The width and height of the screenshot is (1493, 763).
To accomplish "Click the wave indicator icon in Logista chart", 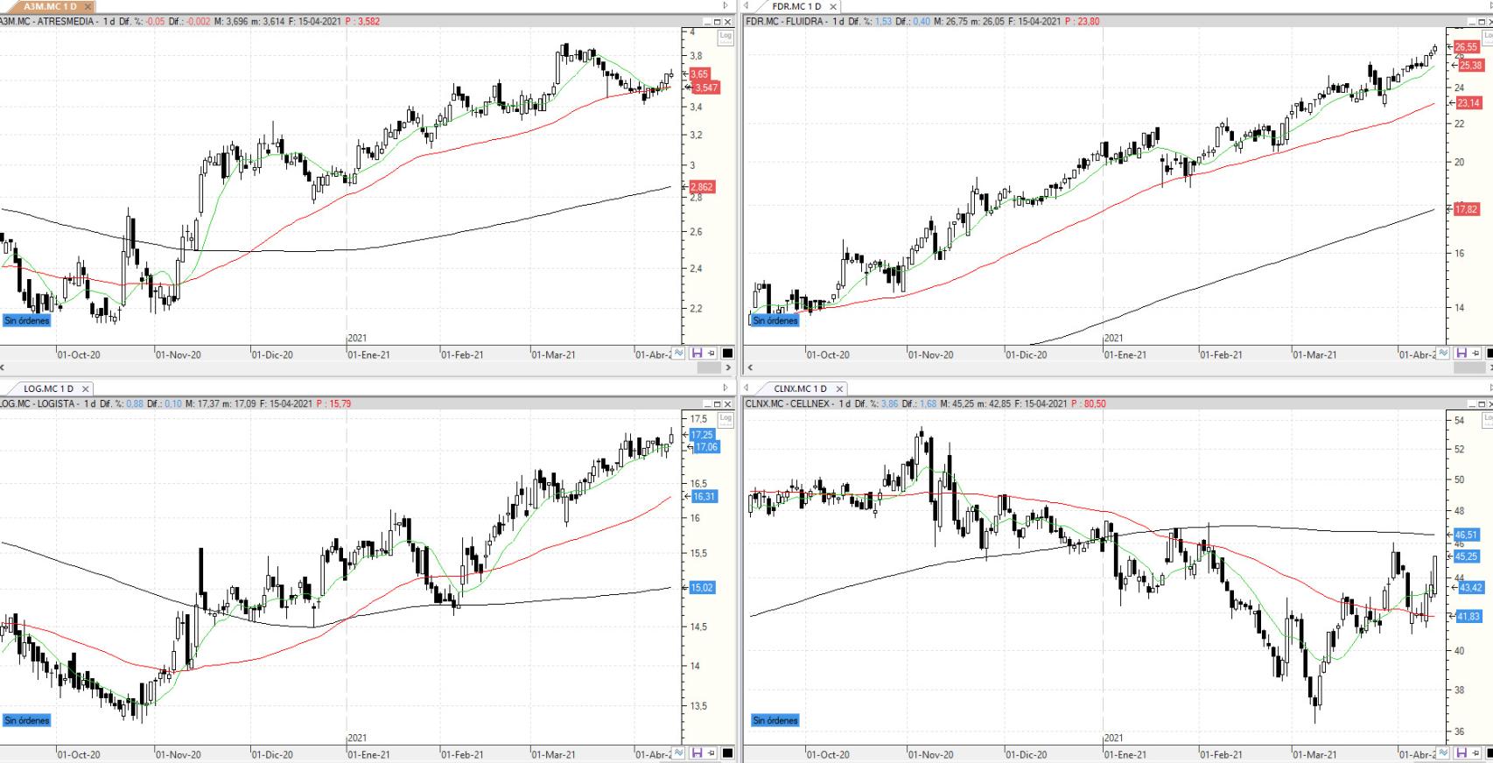I will point(679,753).
